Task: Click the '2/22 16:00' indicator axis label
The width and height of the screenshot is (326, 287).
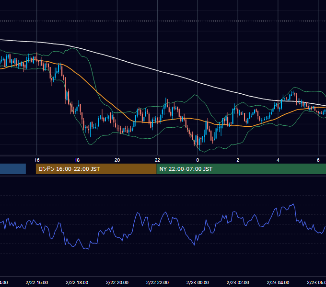Action: click(37, 282)
